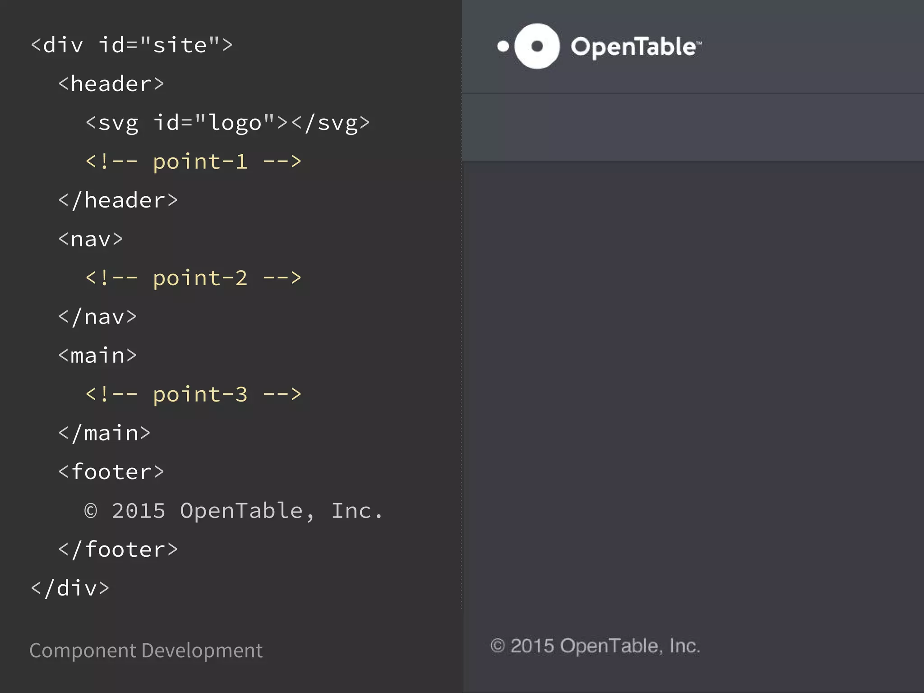Click the OpenTable circle logo icon
The image size is (924, 693).
pyautogui.click(x=537, y=46)
